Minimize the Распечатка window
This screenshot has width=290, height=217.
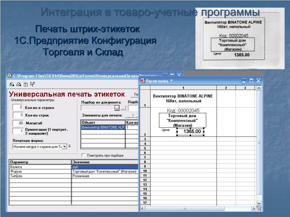244,81
